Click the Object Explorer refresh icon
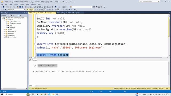 [18, 15]
